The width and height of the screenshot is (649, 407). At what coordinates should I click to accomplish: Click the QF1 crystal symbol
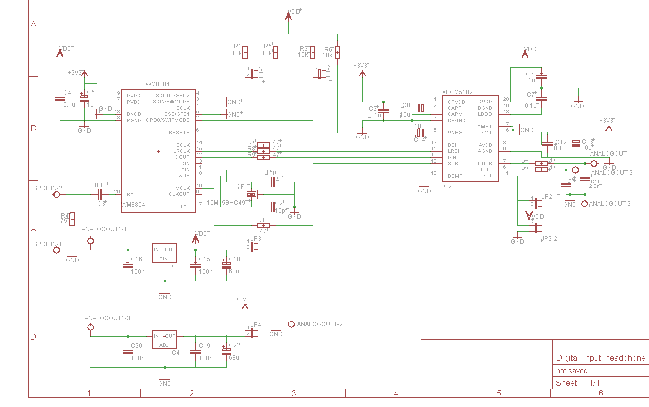(x=251, y=194)
